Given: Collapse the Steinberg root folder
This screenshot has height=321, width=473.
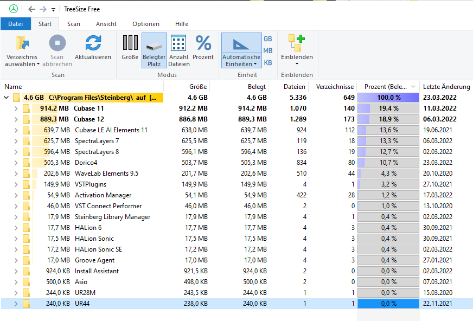Looking at the screenshot, I should tap(7, 98).
